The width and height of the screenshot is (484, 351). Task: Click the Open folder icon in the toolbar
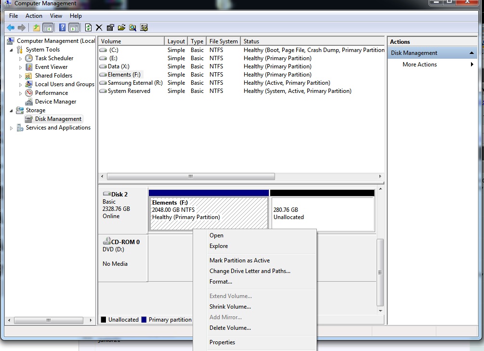point(122,28)
